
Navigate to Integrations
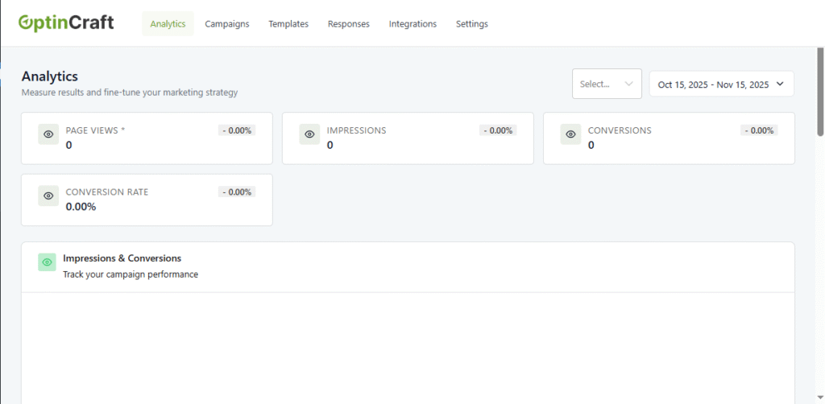[x=412, y=24]
